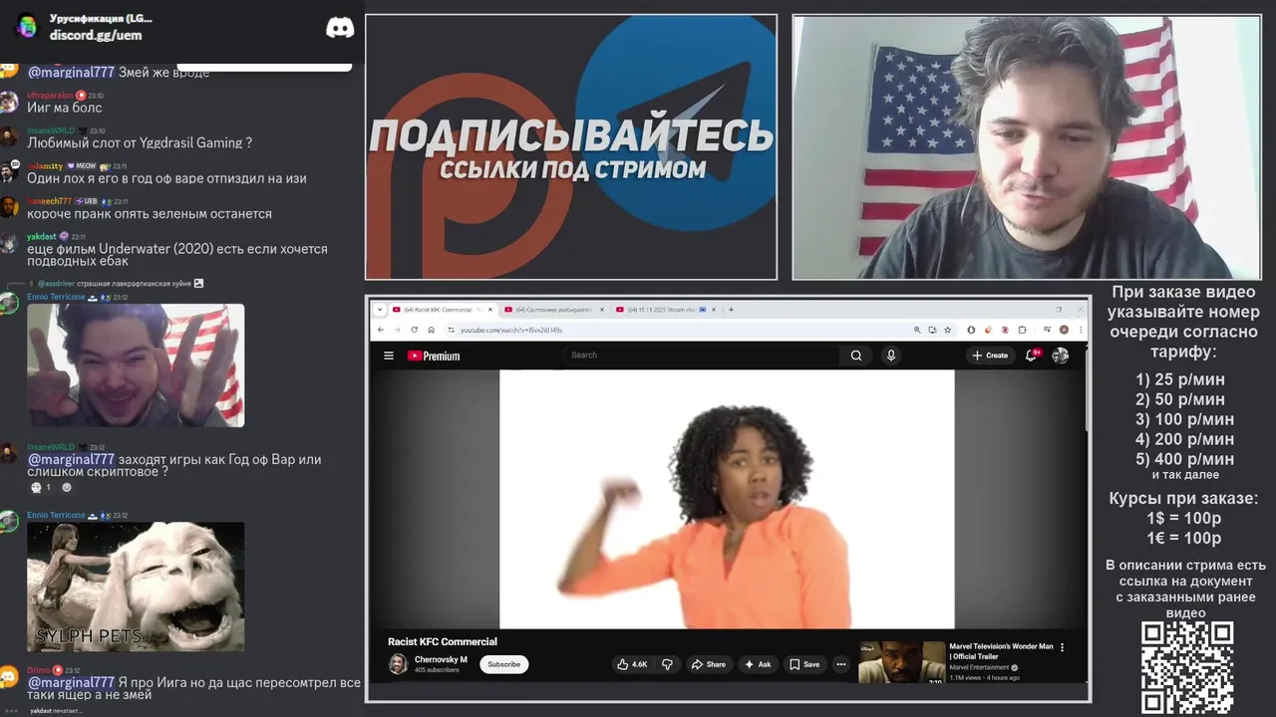The height and width of the screenshot is (717, 1276).
Task: Open YouTube notifications bell
Action: coord(1032,356)
